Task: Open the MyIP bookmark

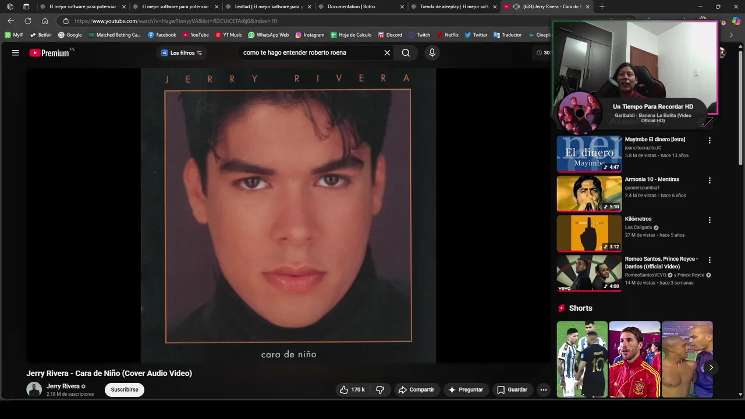Action: [x=14, y=35]
